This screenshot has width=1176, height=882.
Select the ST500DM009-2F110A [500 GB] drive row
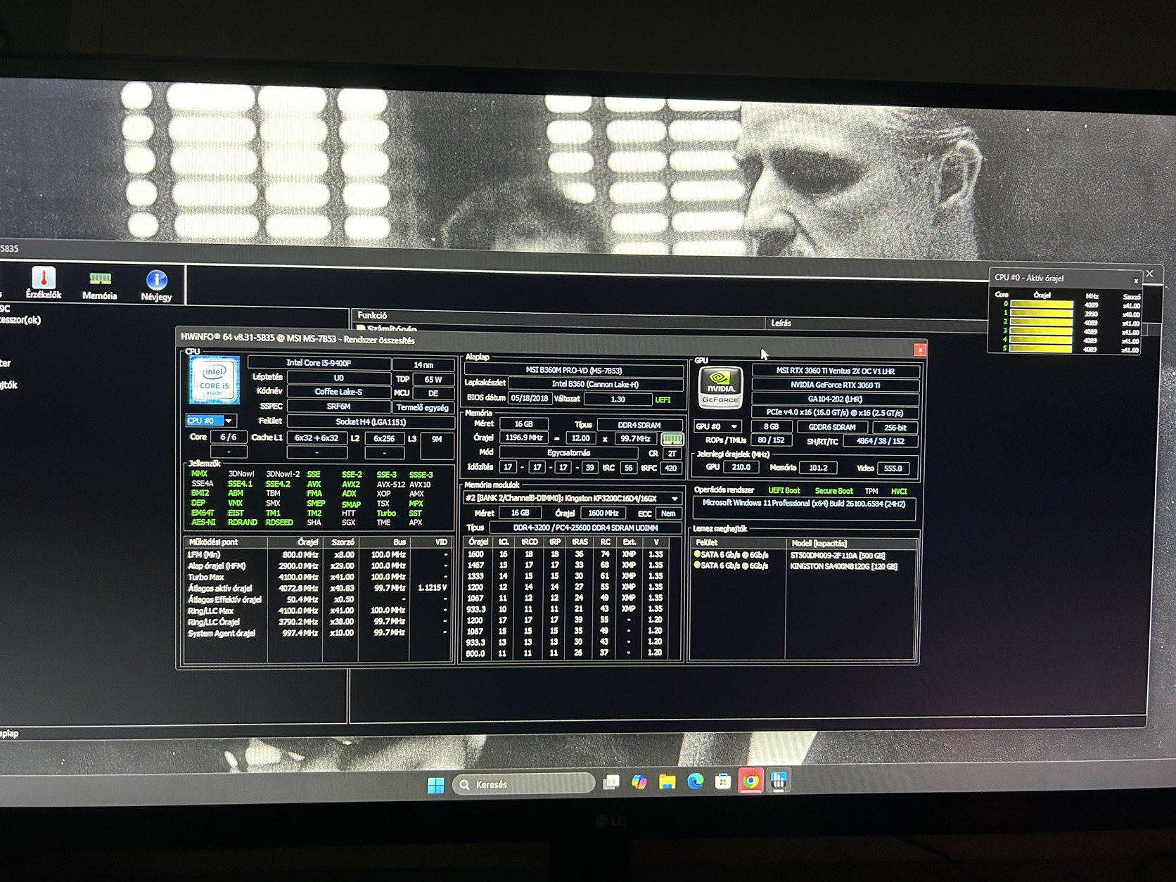click(804, 555)
